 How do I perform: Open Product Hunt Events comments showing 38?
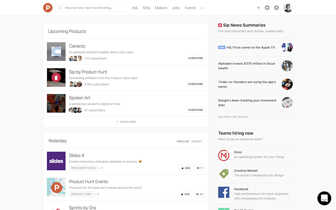pyautogui.click(x=199, y=194)
